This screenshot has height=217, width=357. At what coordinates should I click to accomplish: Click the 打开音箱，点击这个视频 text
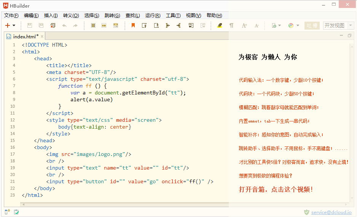click(276, 189)
